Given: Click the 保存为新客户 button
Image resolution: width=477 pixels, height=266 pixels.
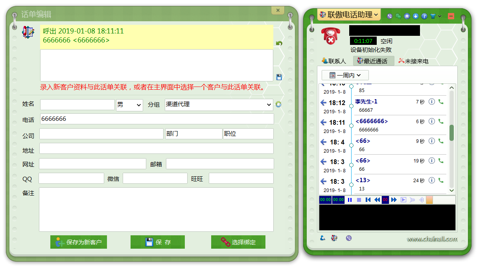Looking at the screenshot, I should [x=79, y=242].
